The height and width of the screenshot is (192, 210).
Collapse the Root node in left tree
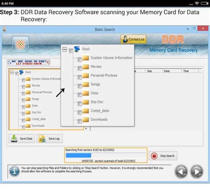point(12,73)
